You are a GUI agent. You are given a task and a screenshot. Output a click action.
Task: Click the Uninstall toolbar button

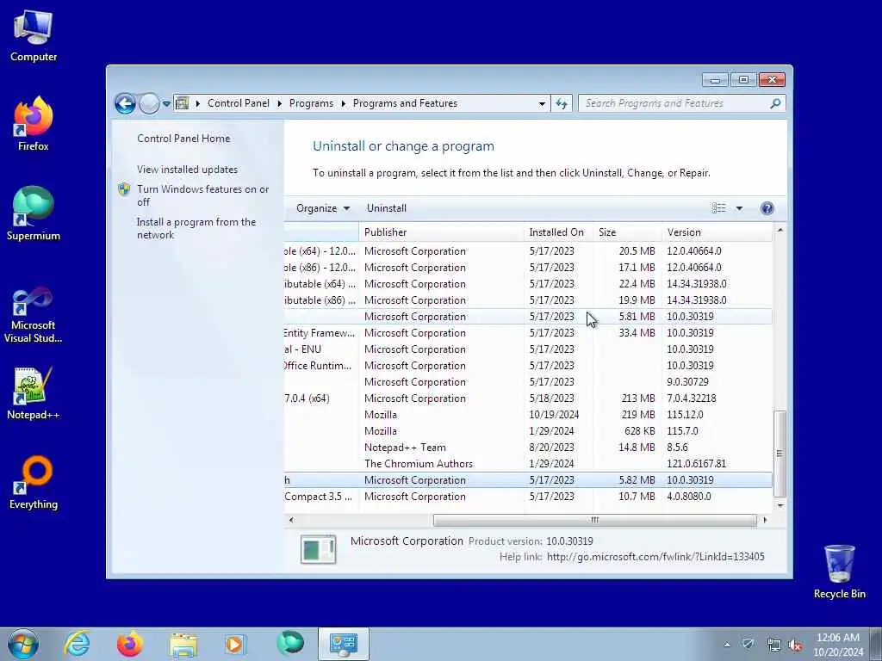387,208
